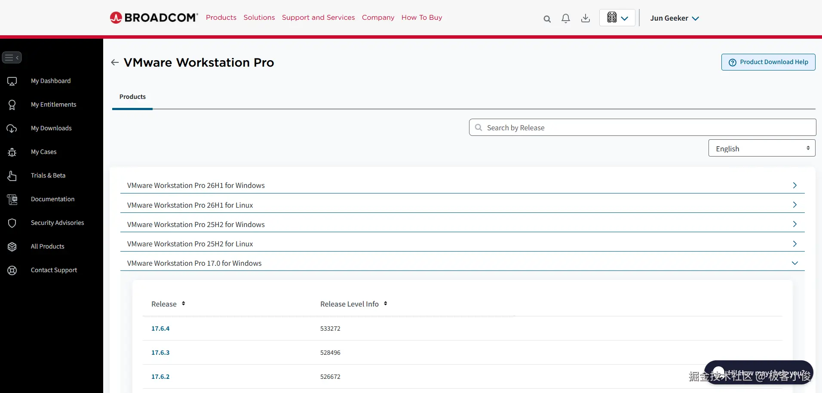Click VMware Workstation Pro 26H1 for Linux text
Viewport: 822px width, 393px height.
190,205
